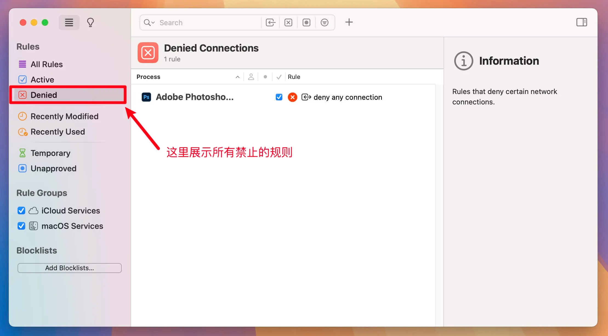Sort by Process column header

click(148, 77)
